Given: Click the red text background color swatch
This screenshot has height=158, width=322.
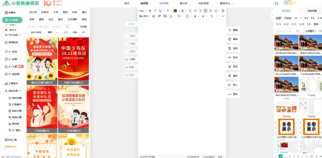Looking at the screenshot, I should (x=175, y=11).
